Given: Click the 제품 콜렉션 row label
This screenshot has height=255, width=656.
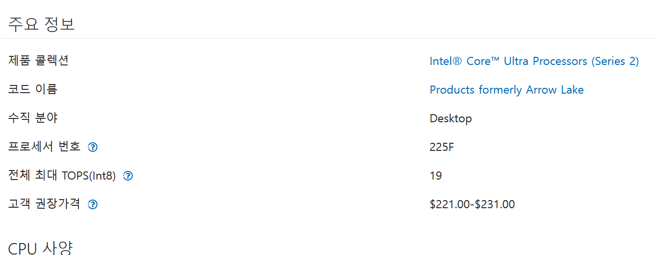Looking at the screenshot, I should coord(39,61).
